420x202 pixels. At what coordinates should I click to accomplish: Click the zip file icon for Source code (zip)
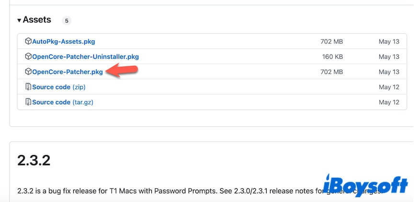pyautogui.click(x=28, y=87)
